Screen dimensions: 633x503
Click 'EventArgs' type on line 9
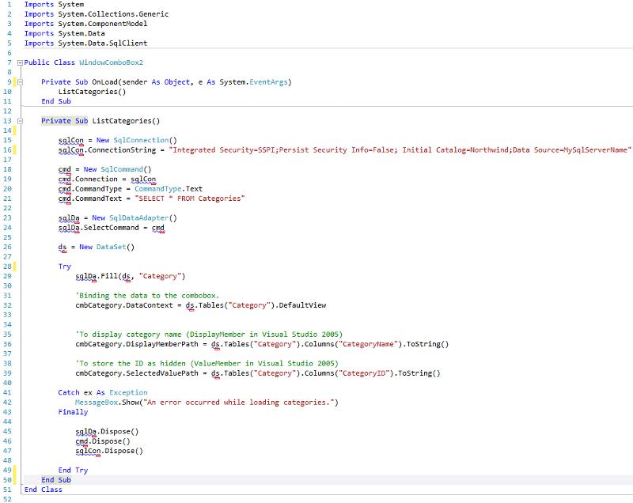point(268,82)
